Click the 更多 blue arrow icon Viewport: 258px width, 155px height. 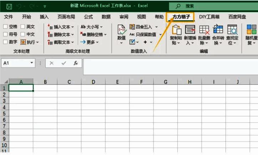coord(83,42)
